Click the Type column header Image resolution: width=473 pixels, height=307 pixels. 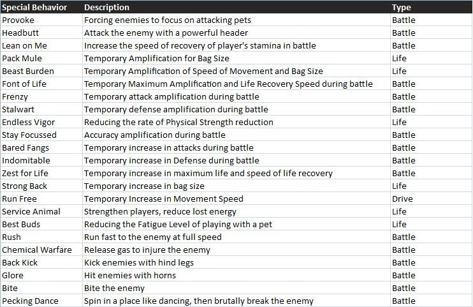pyautogui.click(x=402, y=7)
